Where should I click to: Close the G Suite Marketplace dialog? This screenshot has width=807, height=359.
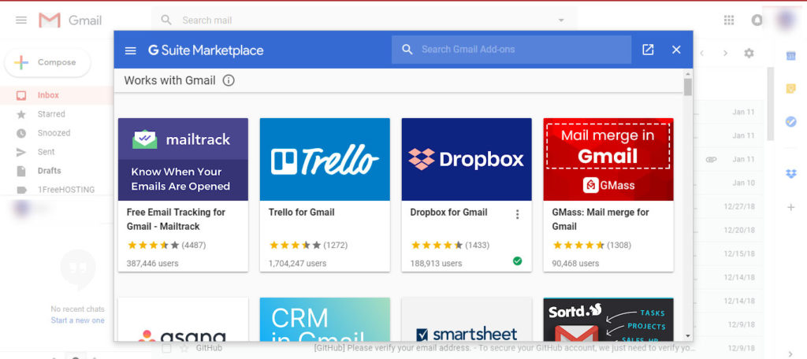coord(676,50)
